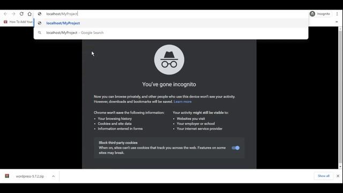This screenshot has width=343, height=193.
Task: Click the large incognito hat-and-glasses logo
Action: coord(169,60)
